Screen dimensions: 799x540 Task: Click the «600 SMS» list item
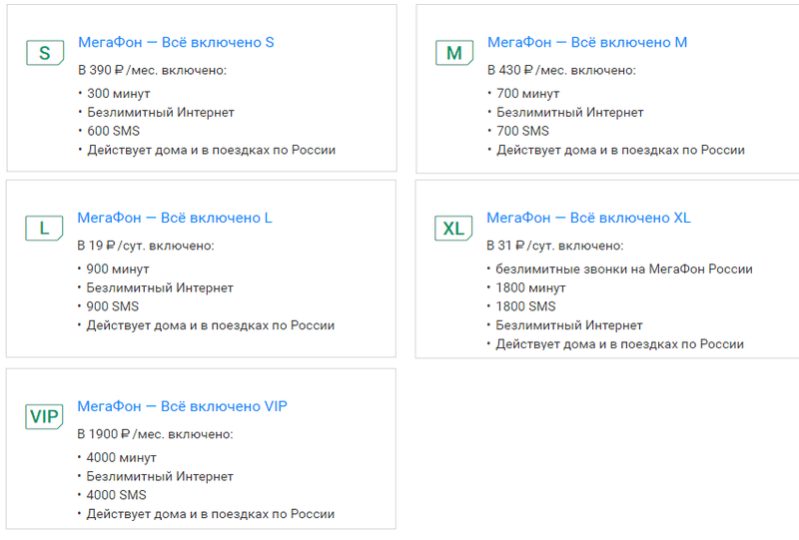113,131
